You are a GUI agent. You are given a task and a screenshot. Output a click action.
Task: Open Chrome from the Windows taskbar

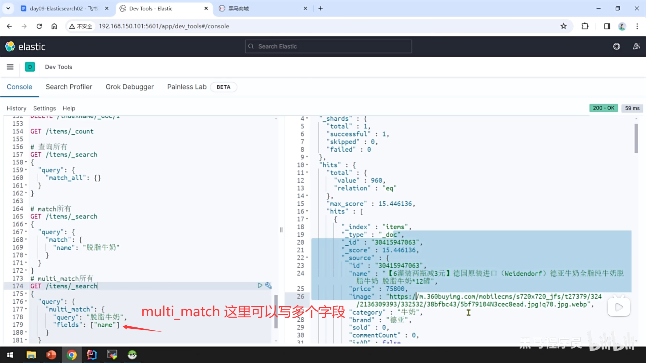coord(71,355)
